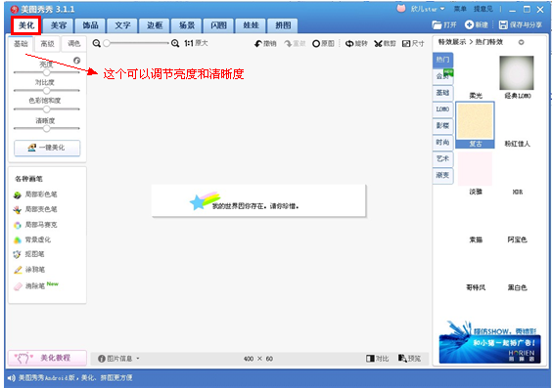Image resolution: width=552 pixels, height=388 pixels.
Task: Select the 抠图笔 cutout tool
Action: (28, 254)
